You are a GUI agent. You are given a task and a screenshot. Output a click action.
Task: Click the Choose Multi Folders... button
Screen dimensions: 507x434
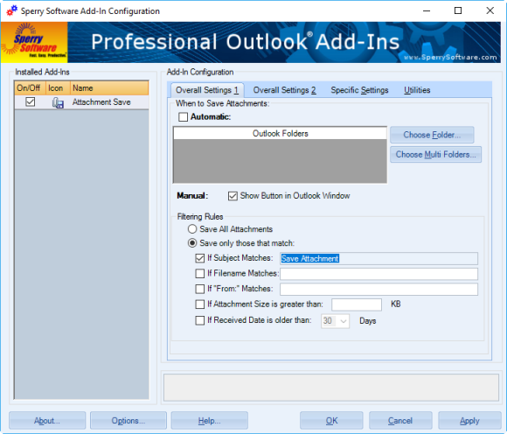pyautogui.click(x=435, y=155)
